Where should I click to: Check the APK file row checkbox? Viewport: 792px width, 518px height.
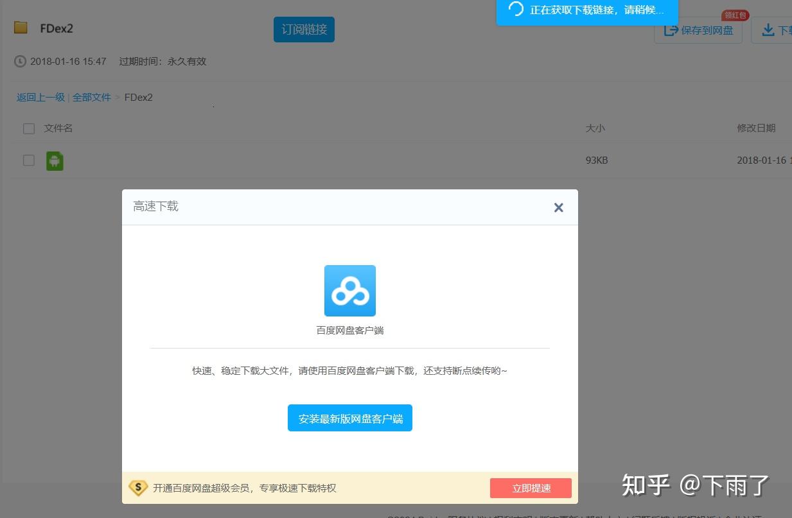(x=29, y=160)
